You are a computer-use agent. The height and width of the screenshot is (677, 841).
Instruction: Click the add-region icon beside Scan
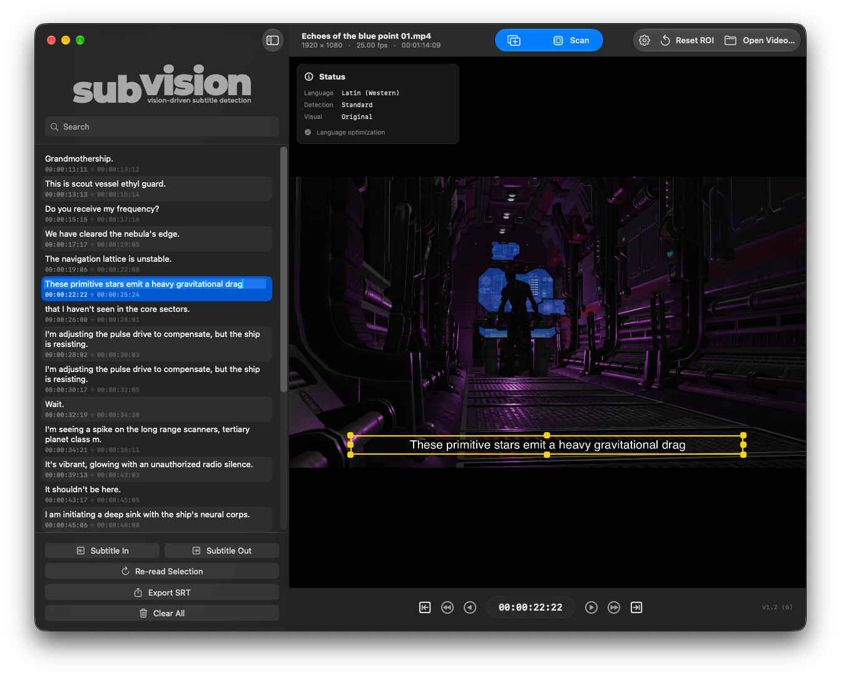[514, 40]
